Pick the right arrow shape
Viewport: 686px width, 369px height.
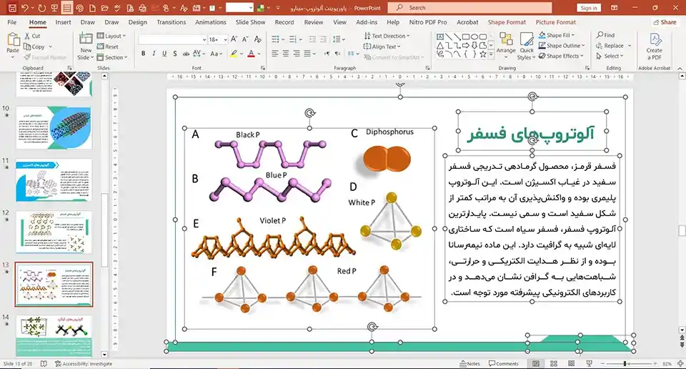point(465,46)
